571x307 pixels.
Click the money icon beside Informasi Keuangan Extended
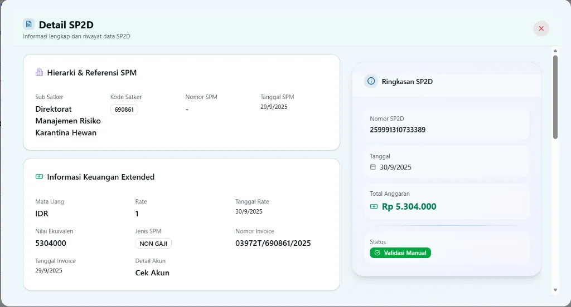(39, 177)
